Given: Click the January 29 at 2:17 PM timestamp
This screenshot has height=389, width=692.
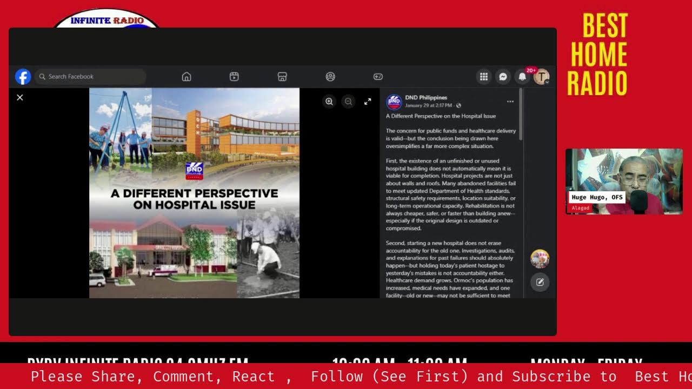Looking at the screenshot, I should coord(429,105).
